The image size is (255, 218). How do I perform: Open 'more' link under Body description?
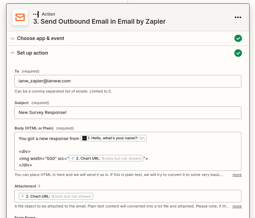coord(237,175)
